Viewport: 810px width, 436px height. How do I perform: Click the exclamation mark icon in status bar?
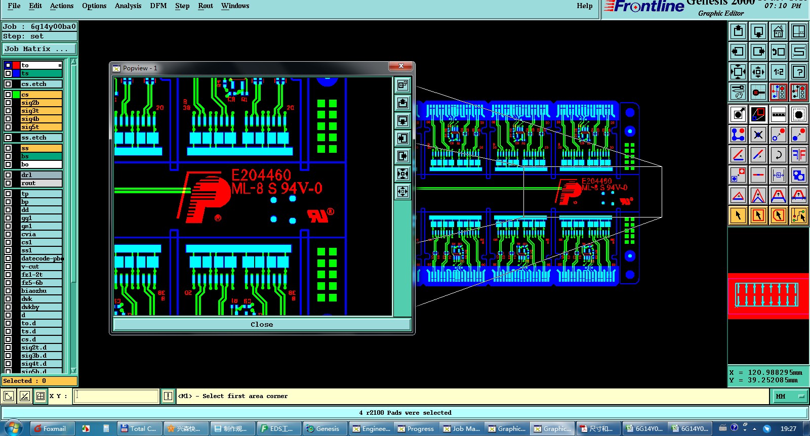[x=168, y=396]
